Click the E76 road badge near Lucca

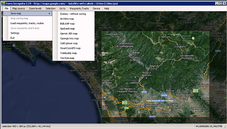click(x=126, y=108)
